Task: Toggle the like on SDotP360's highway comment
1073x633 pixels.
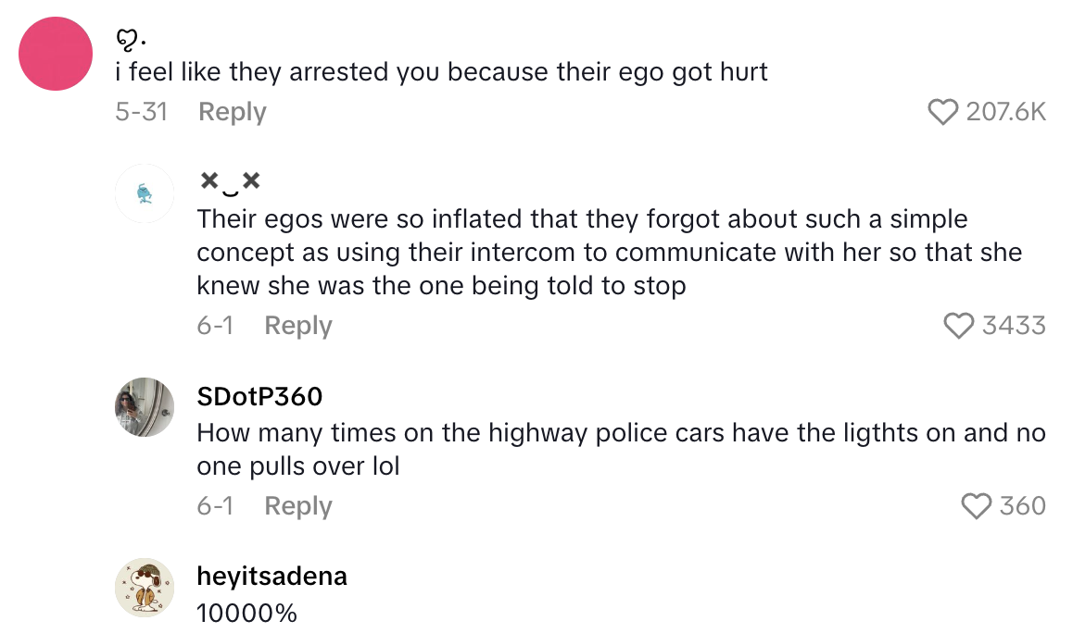Action: click(x=976, y=505)
